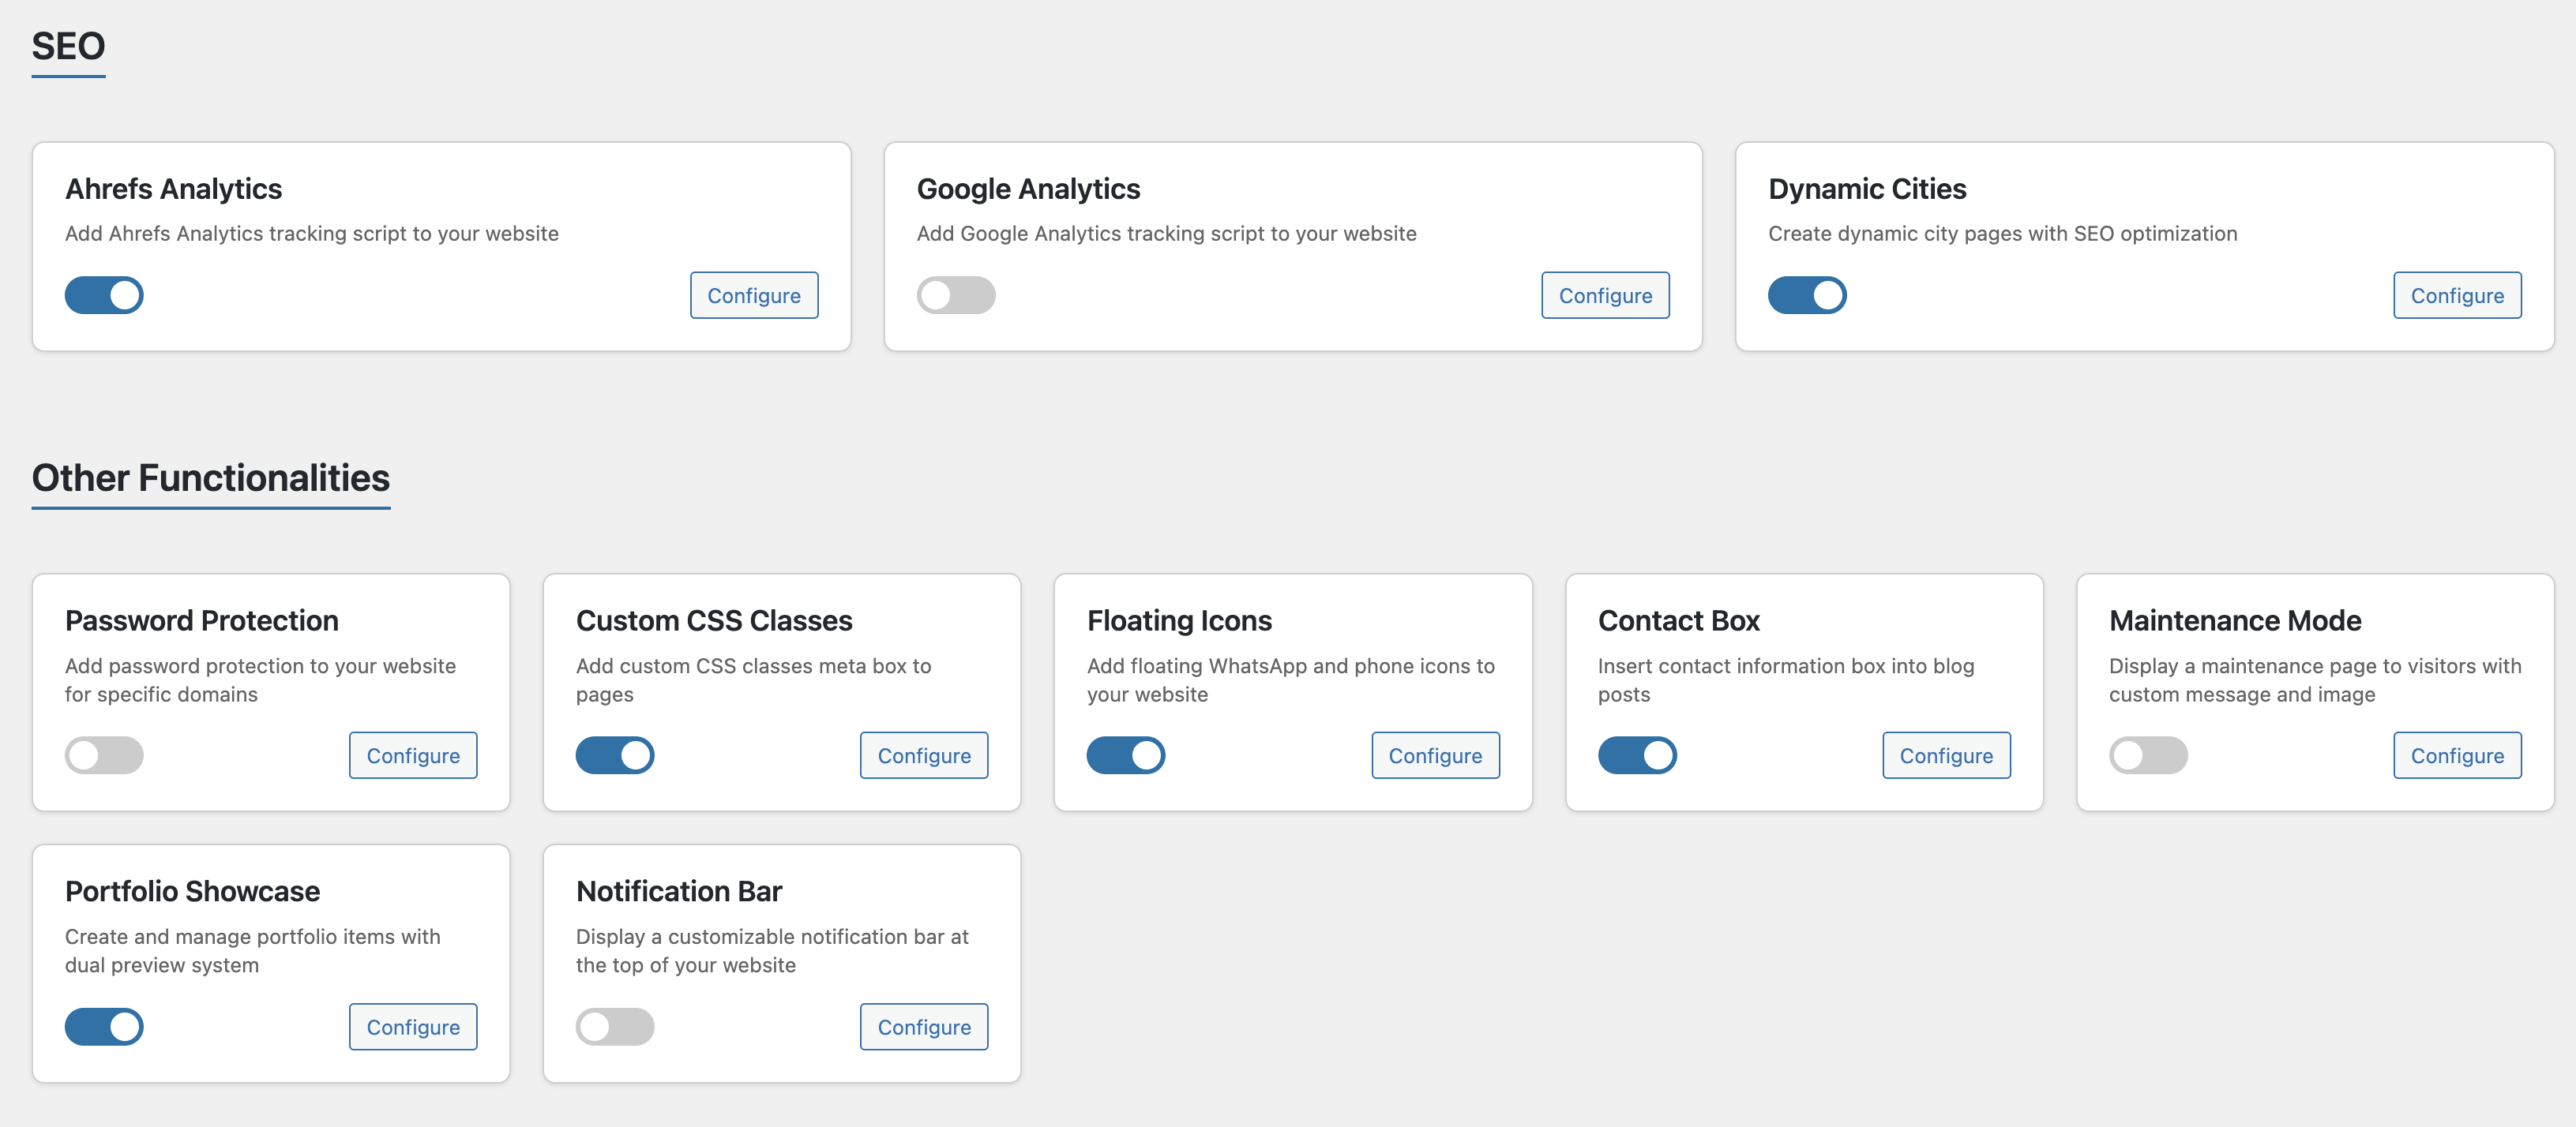Enable Password Protection toggle
The image size is (2576, 1127).
click(x=104, y=755)
